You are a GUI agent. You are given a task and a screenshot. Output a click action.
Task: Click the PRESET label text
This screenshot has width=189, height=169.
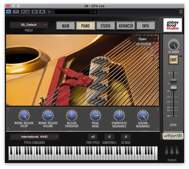point(29,30)
